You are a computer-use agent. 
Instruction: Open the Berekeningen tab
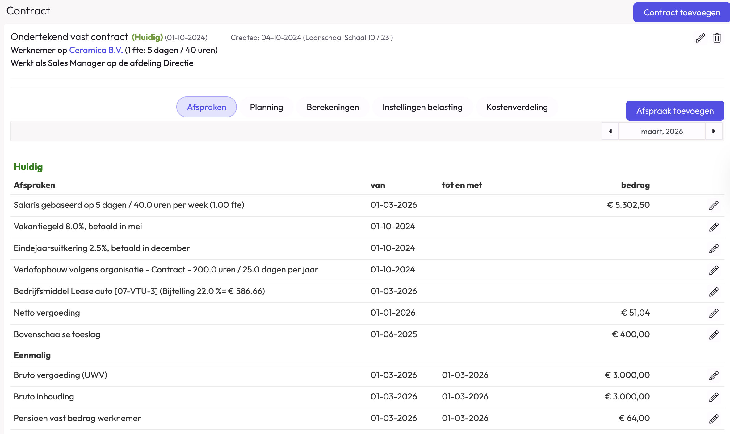(333, 107)
